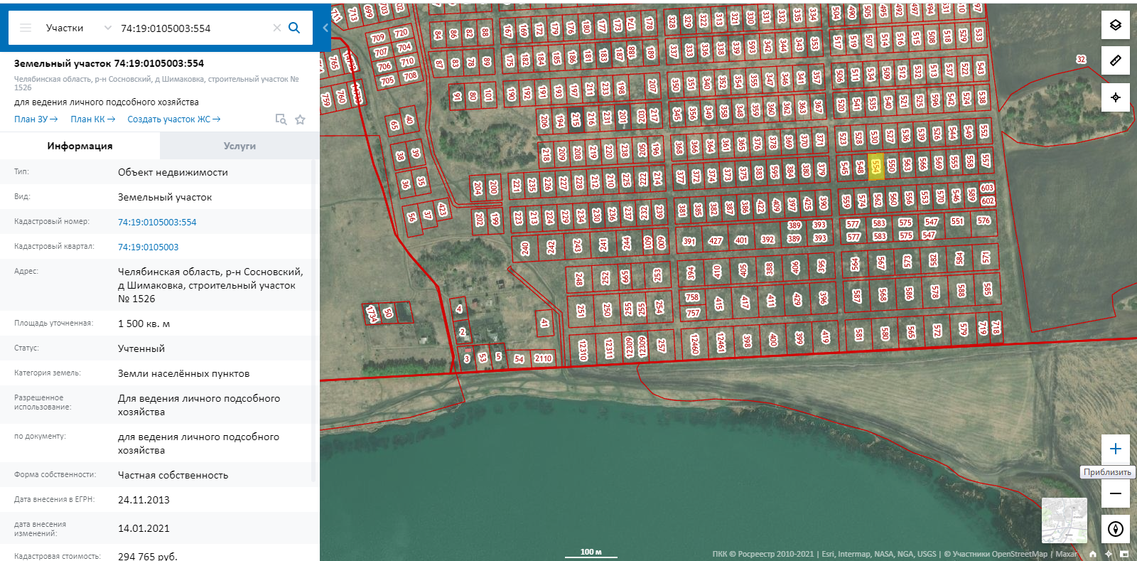Viewport: 1137px width, 561px height.
Task: Open the hamburger menu in search bar
Action: 26,28
